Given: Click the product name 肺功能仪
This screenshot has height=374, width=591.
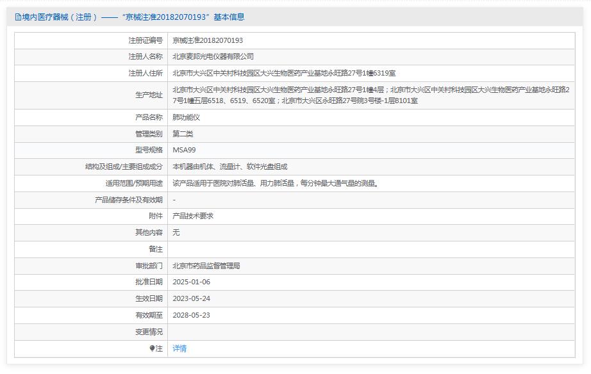Looking at the screenshot, I should (x=187, y=118).
